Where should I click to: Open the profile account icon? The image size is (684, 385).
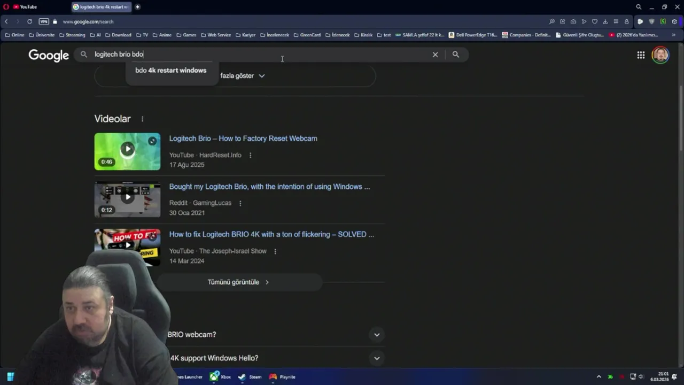[627, 21]
